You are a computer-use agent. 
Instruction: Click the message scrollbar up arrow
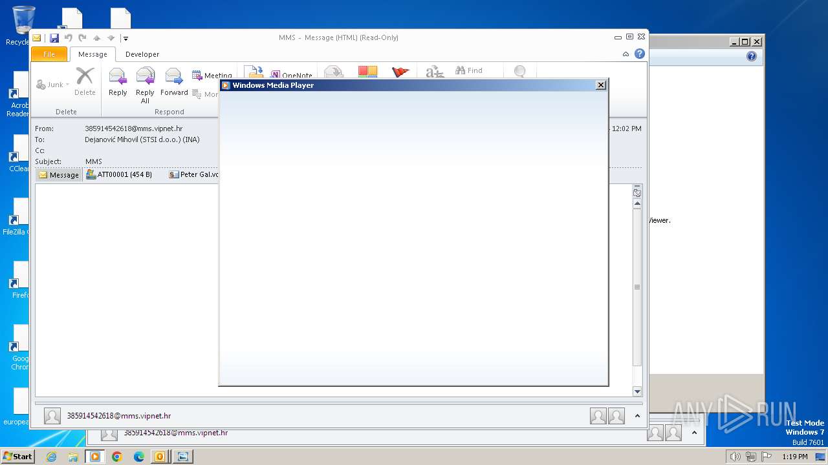point(637,203)
